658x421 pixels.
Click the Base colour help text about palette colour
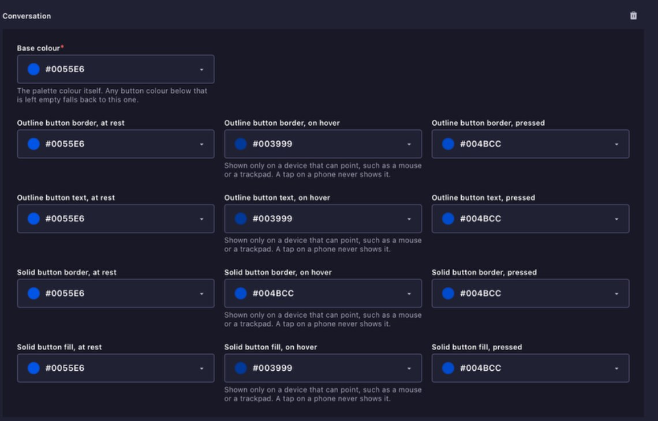(112, 95)
